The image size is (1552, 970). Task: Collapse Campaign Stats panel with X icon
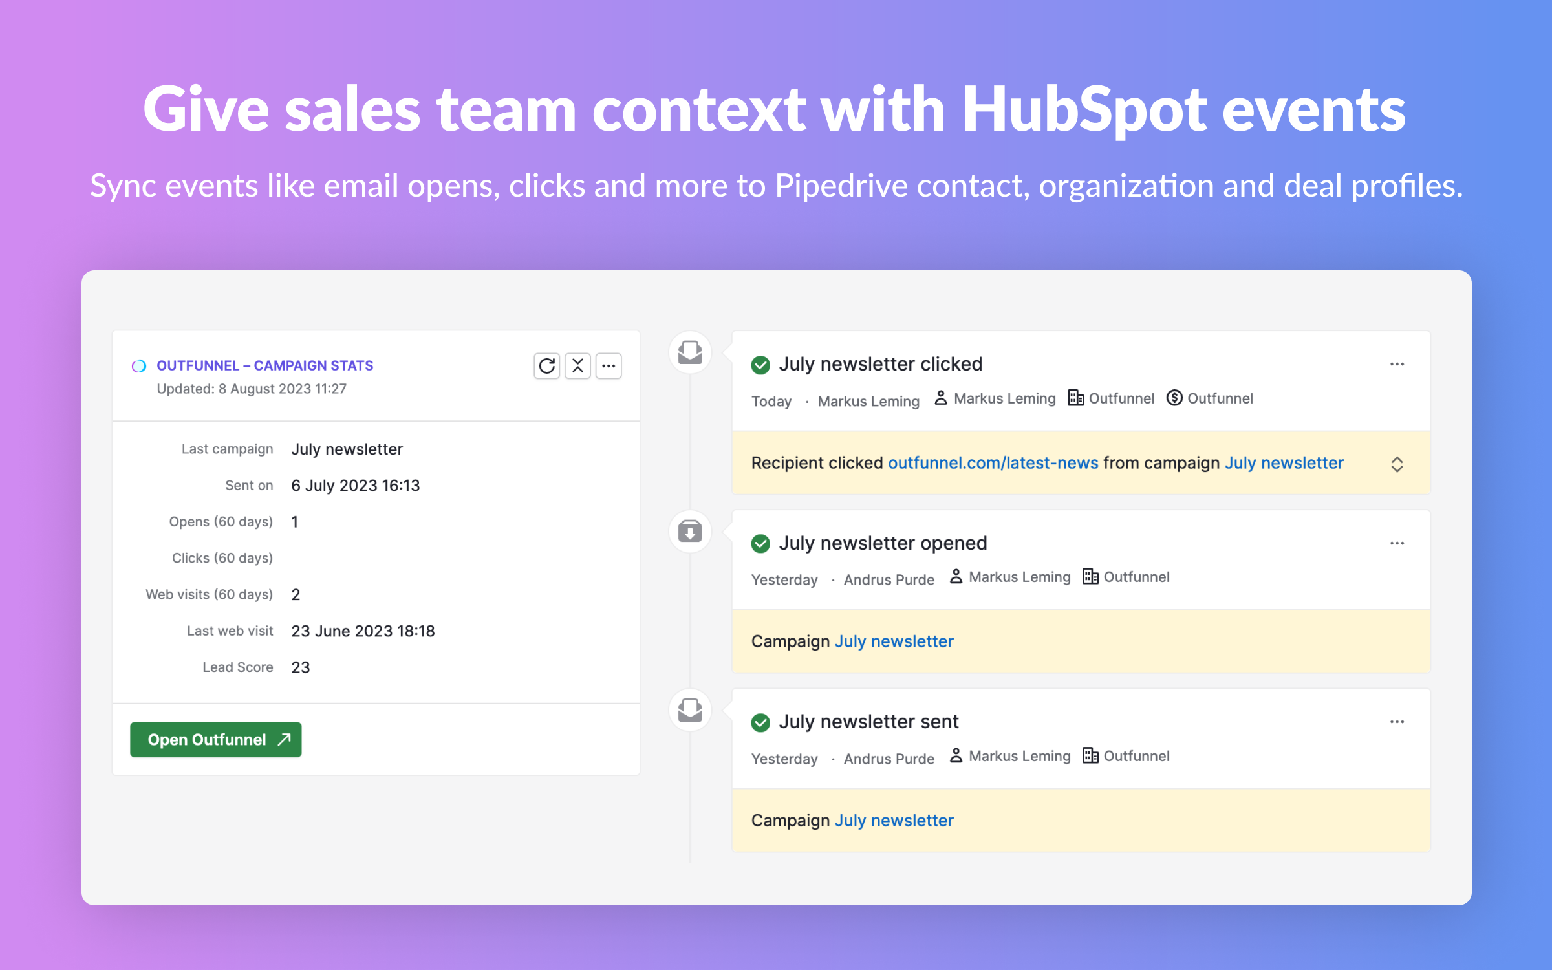[x=577, y=366]
